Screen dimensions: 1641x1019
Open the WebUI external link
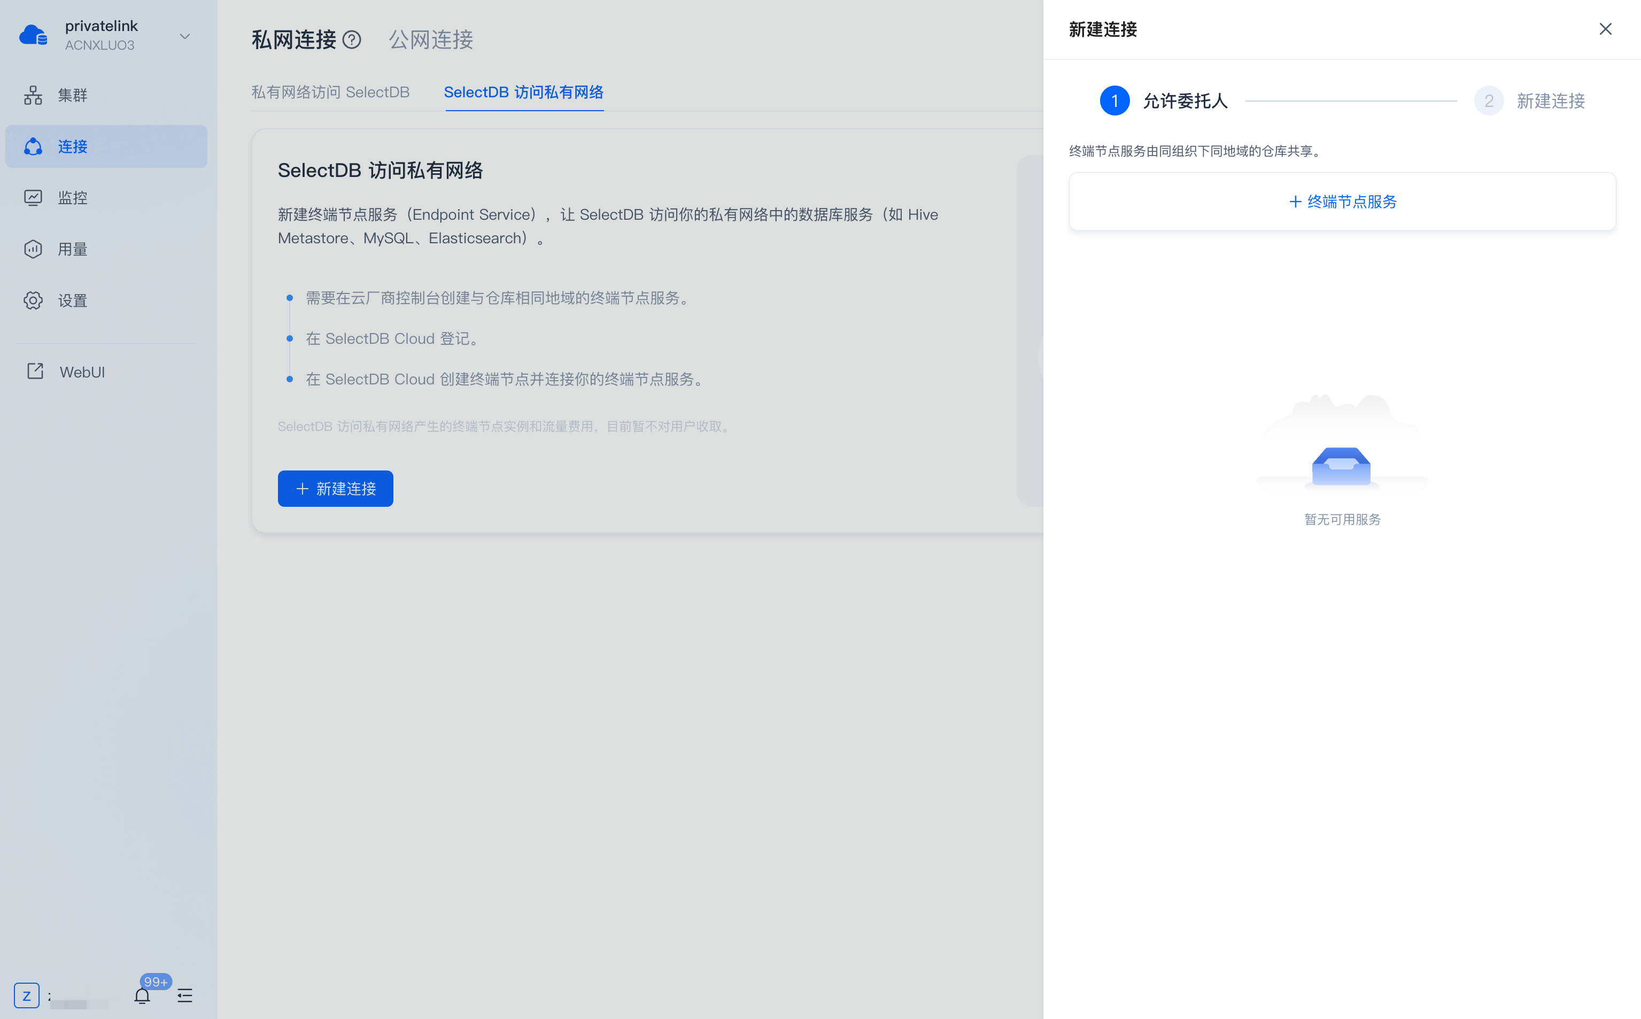coord(106,372)
